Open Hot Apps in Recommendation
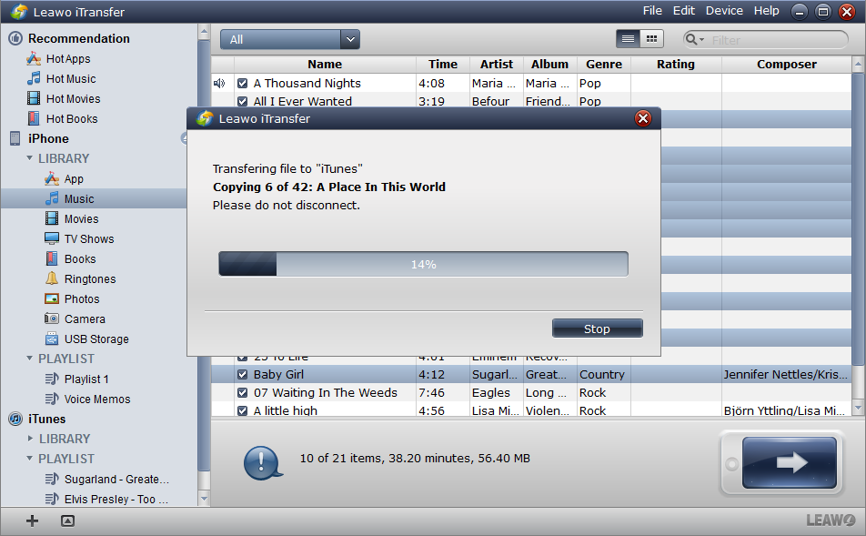866x536 pixels. tap(58, 58)
